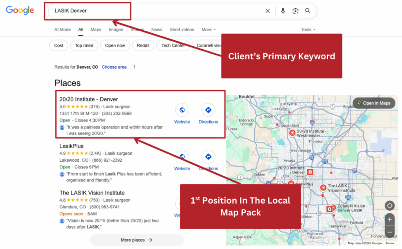
Task: Clear the search box with the X icon
Action: [x=267, y=11]
